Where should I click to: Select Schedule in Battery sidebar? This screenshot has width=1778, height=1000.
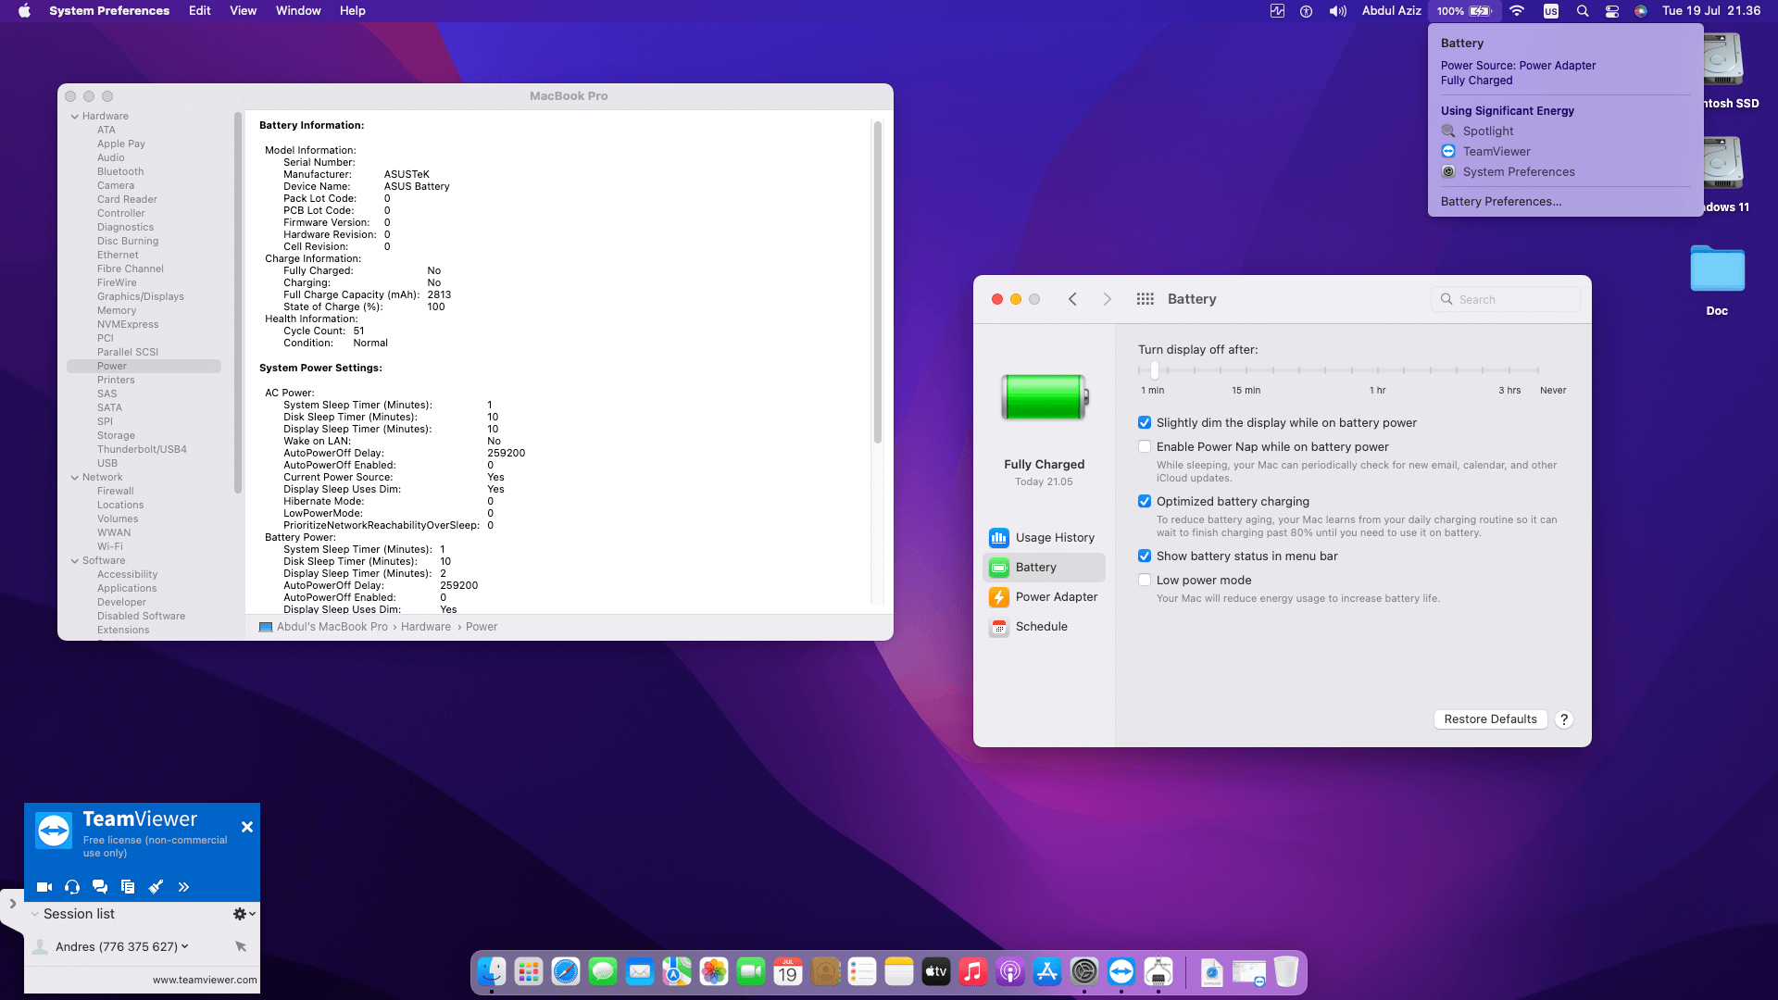click(x=1044, y=627)
